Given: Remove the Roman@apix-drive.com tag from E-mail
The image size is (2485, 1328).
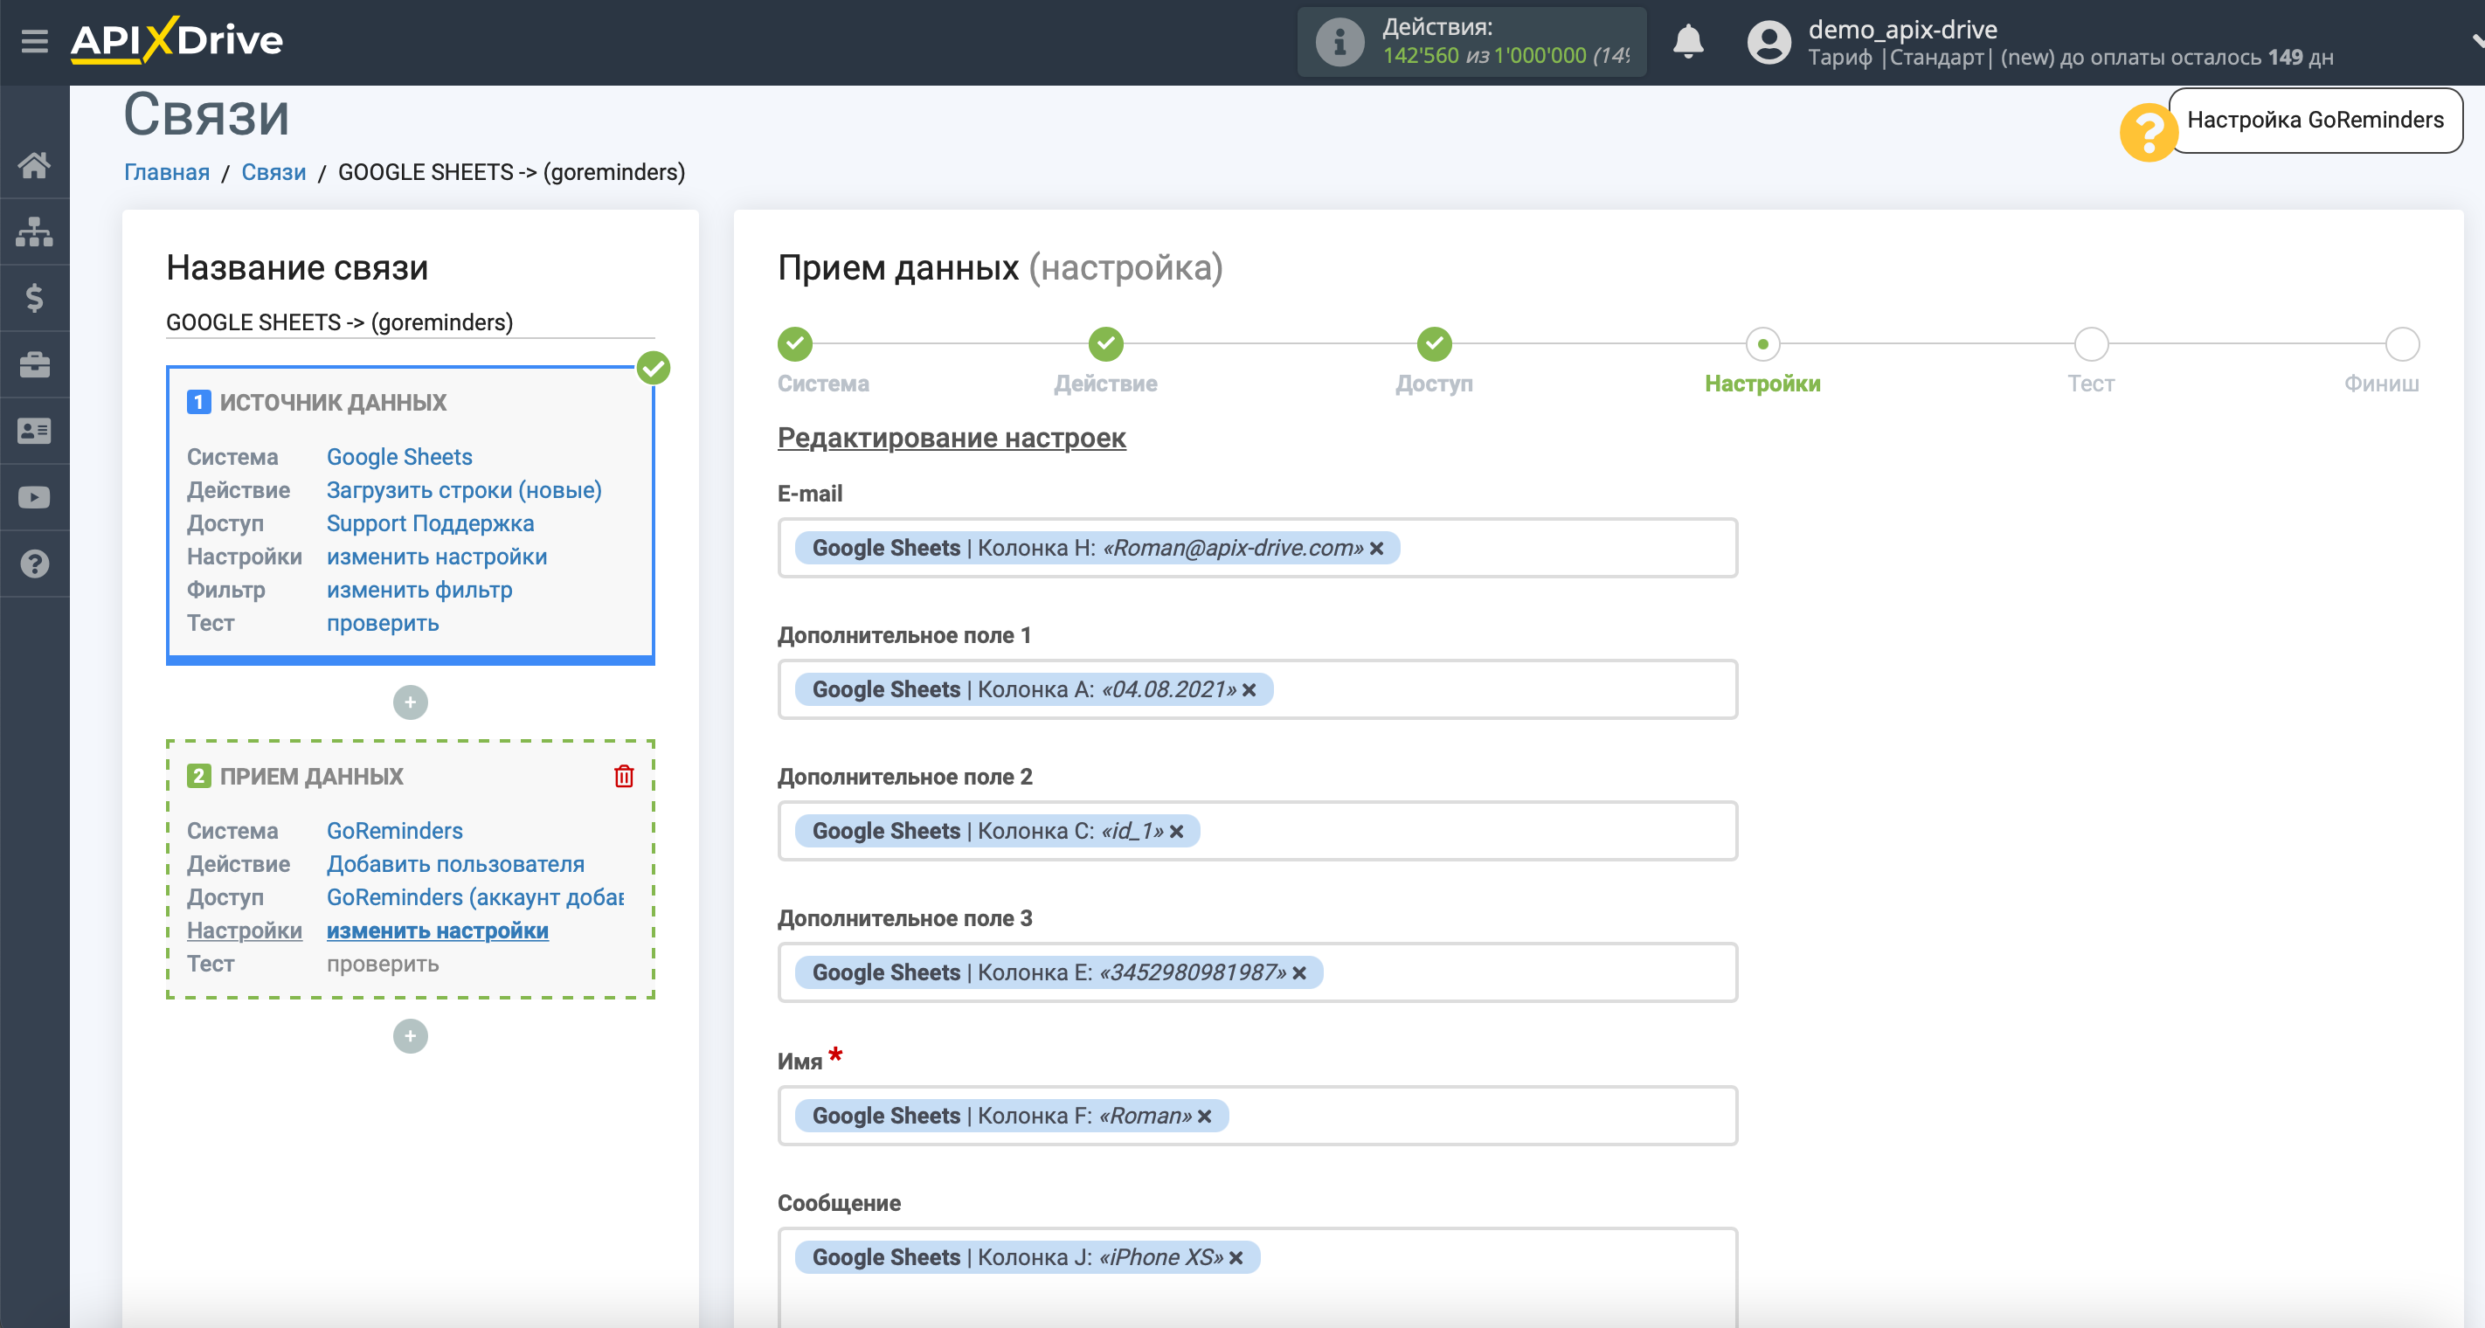Looking at the screenshot, I should coord(1376,548).
